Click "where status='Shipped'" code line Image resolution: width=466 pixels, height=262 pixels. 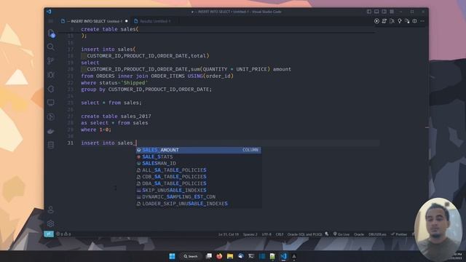114,82
